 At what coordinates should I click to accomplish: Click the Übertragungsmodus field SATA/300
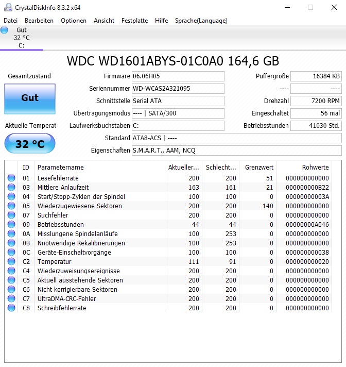(x=178, y=113)
